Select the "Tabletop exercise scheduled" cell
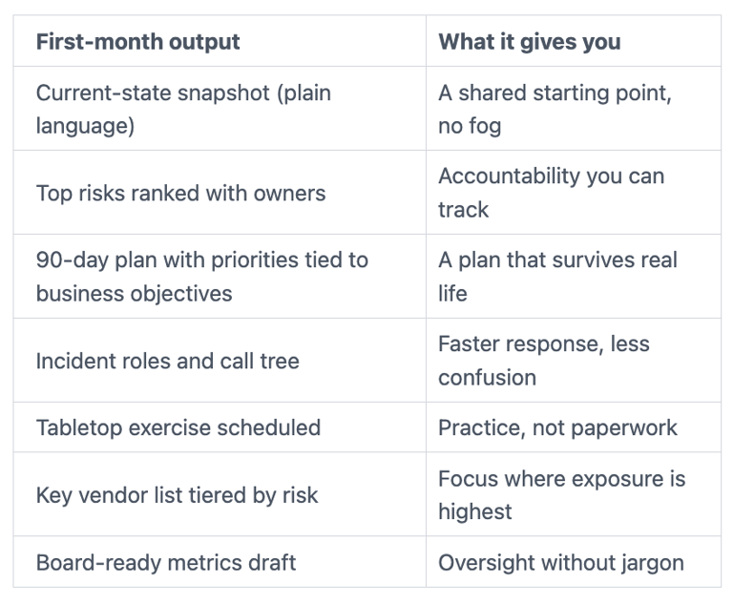The height and width of the screenshot is (604, 733). click(178, 427)
